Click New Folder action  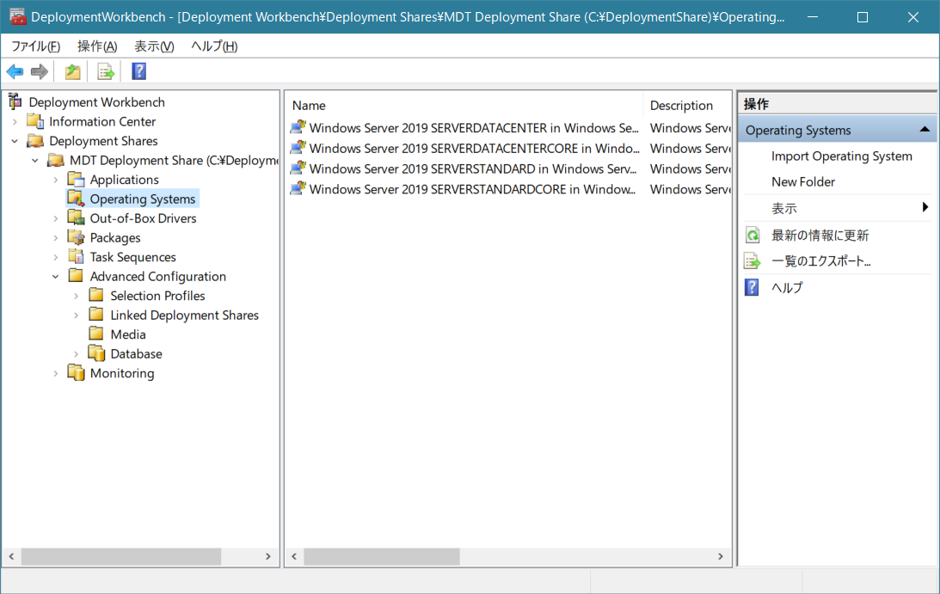click(803, 181)
